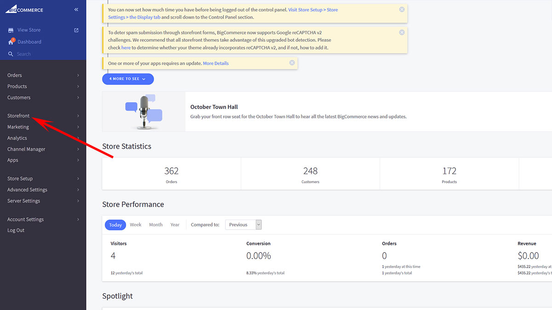Viewport: 552px width, 310px height.
Task: Click the Visitors count of 4
Action: point(113,256)
